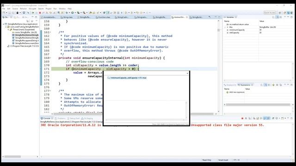
Task: Minimize the Debug view panel
Action: pyautogui.click(x=32, y=17)
